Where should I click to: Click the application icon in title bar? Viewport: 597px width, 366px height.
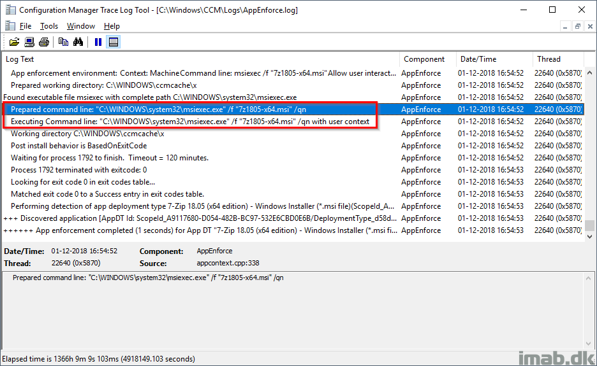pyautogui.click(x=10, y=10)
